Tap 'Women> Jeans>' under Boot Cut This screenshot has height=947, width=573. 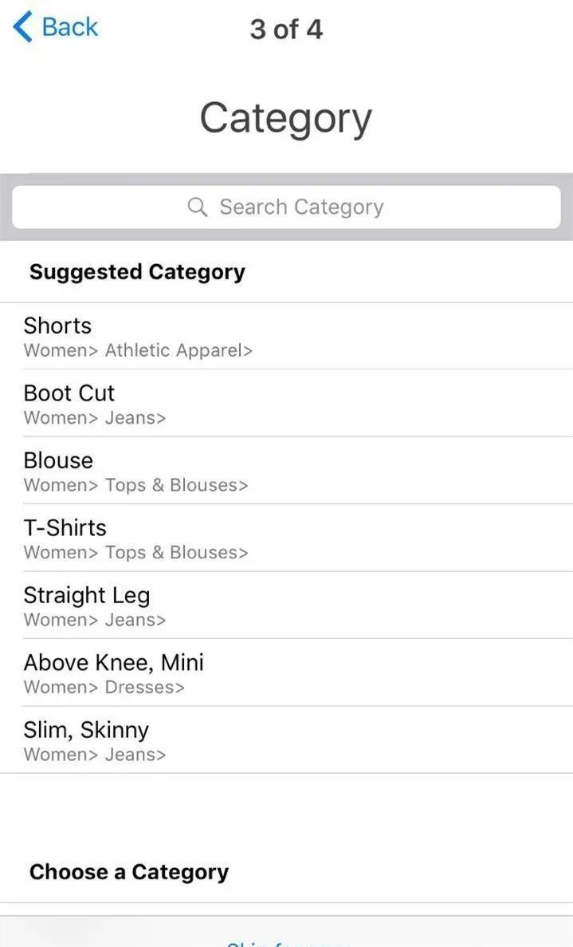(x=95, y=418)
